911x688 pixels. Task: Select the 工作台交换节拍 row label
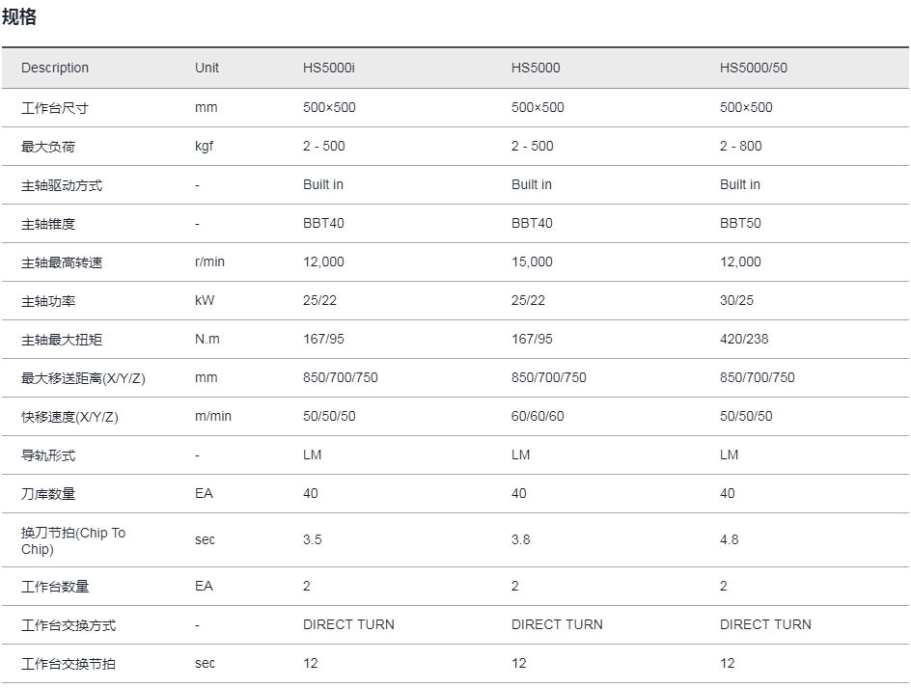click(x=69, y=664)
